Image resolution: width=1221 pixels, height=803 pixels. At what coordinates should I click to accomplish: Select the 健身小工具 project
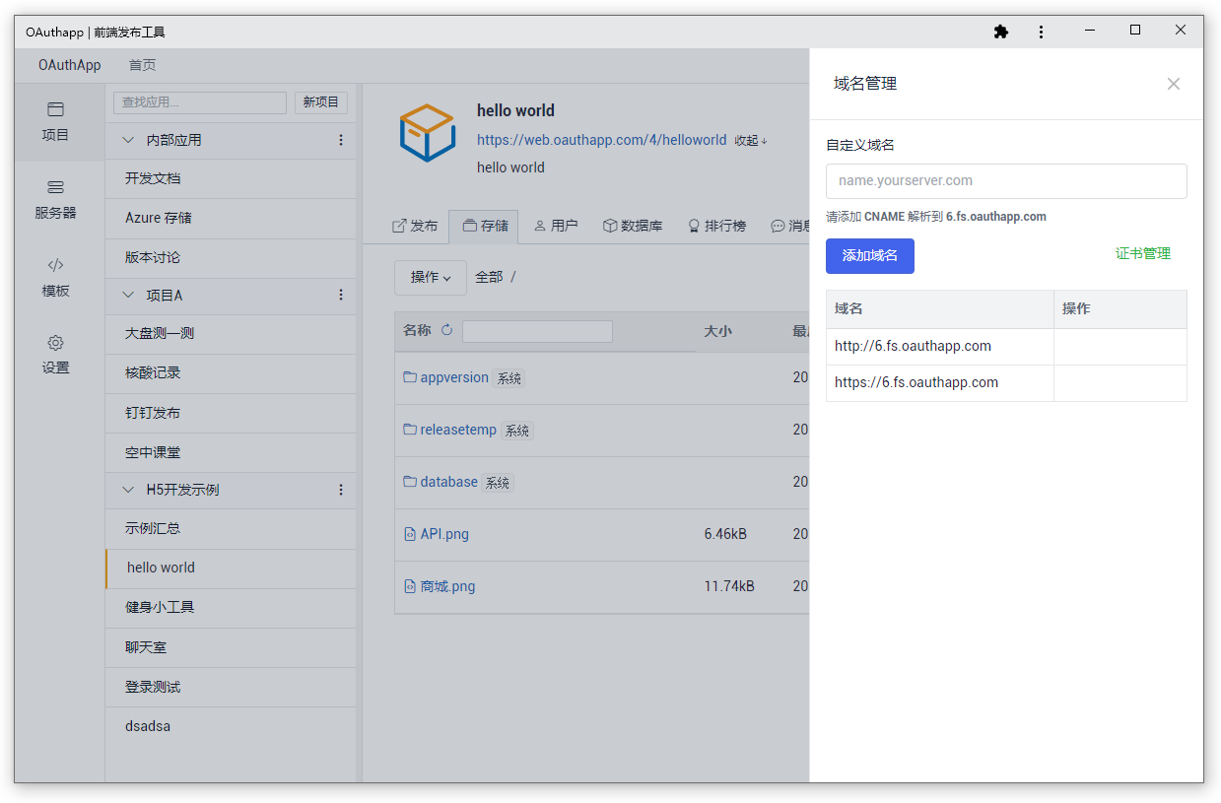pyautogui.click(x=160, y=608)
